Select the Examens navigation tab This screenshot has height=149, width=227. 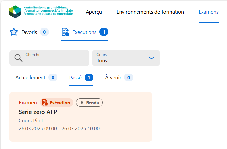click(x=208, y=12)
